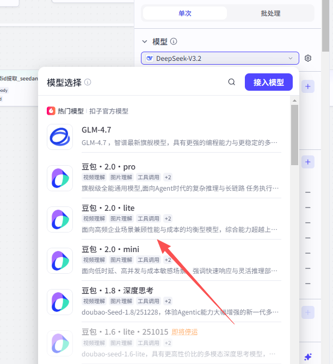Click the info icon next to 模型 heading
The width and height of the screenshot is (333, 364).
[x=174, y=41]
